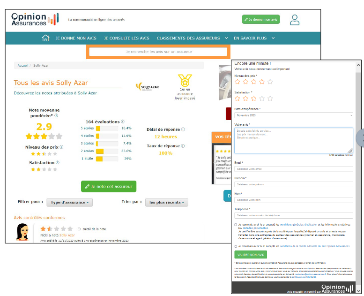The image size is (364, 296).
Task: Click Nicki's reviewer avatar
Action: point(22,232)
